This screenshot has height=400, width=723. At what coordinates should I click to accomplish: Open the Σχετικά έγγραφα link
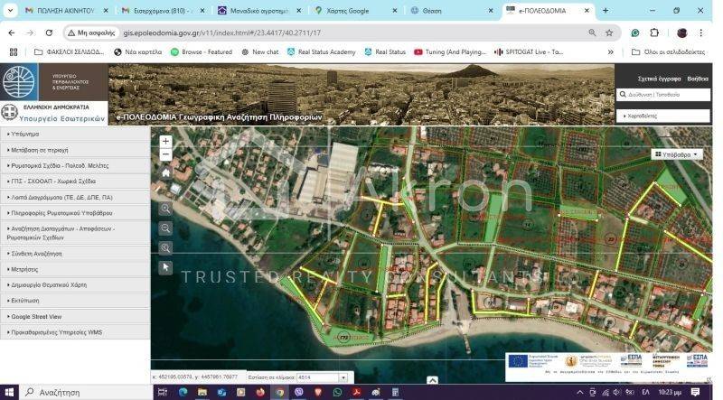pyautogui.click(x=659, y=79)
